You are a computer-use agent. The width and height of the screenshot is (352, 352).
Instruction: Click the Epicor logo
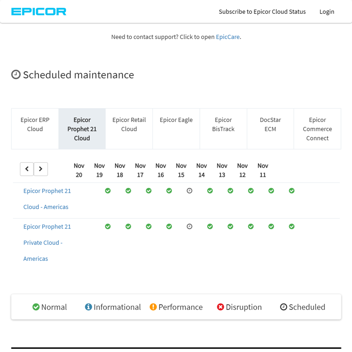[38, 11]
